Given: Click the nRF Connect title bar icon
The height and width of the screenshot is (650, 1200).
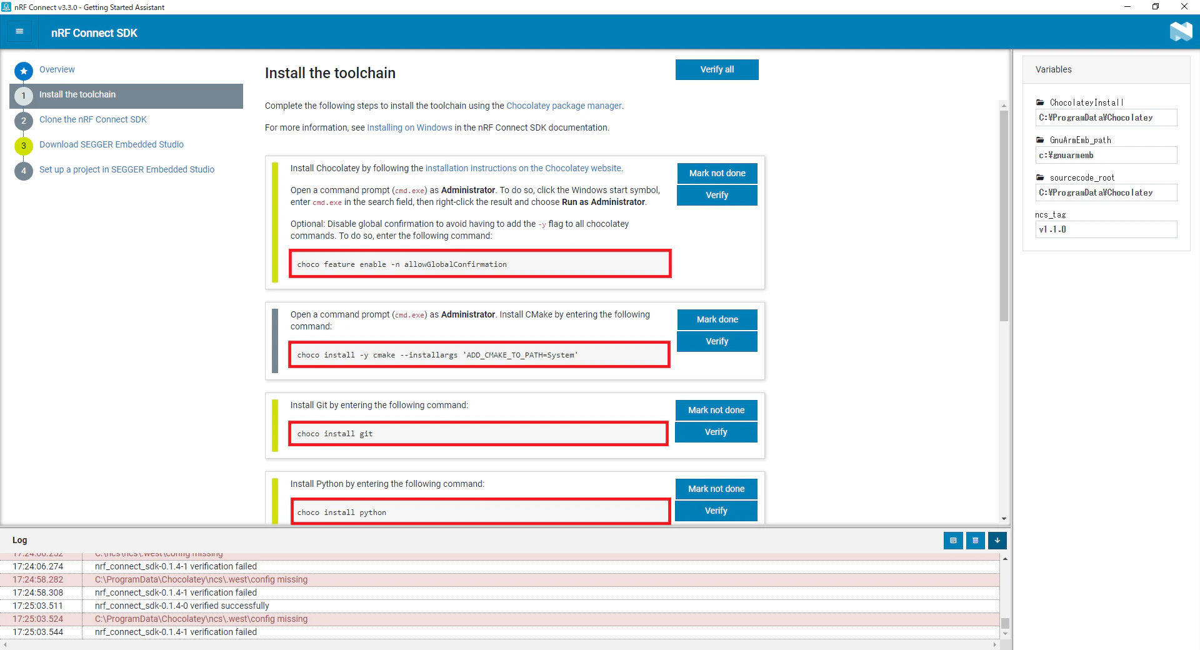Looking at the screenshot, I should 6,7.
